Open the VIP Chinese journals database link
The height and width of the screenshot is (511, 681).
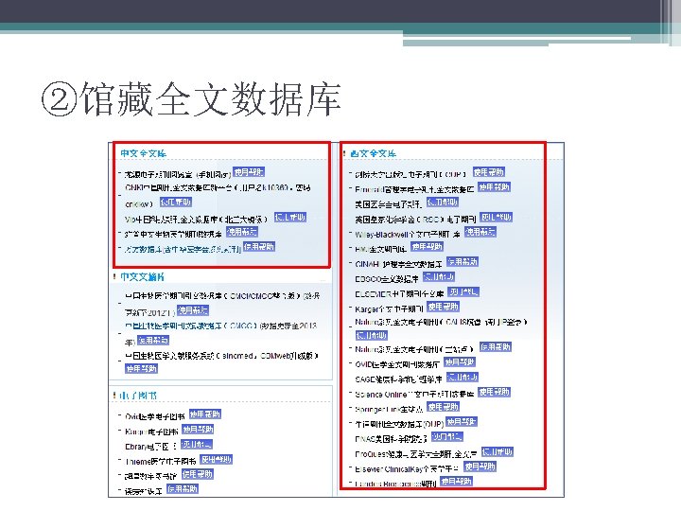tap(197, 219)
